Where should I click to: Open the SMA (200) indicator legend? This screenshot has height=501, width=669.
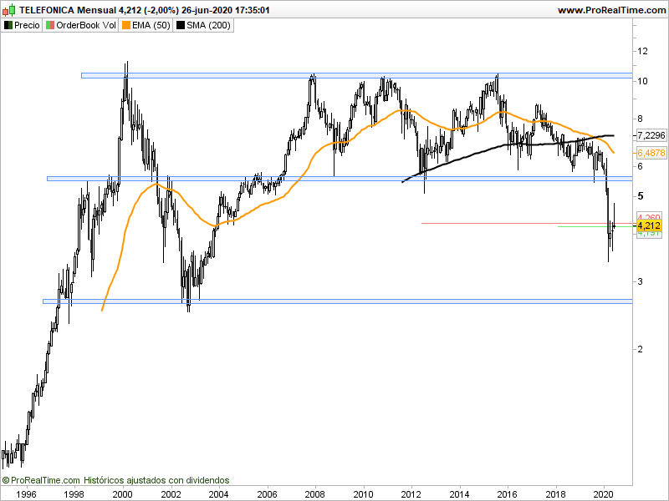pos(203,25)
